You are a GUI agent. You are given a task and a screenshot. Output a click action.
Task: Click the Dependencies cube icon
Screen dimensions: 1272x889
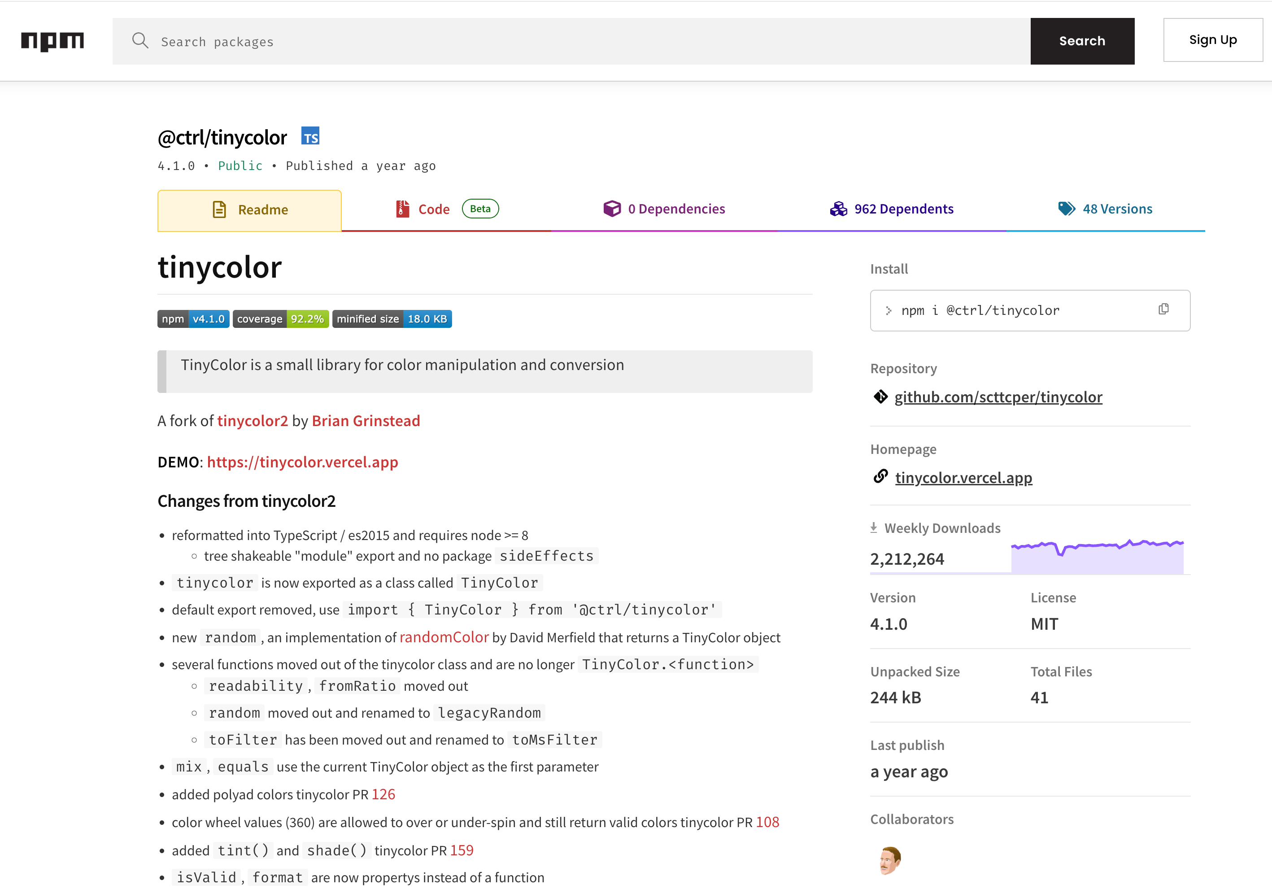pyautogui.click(x=612, y=209)
